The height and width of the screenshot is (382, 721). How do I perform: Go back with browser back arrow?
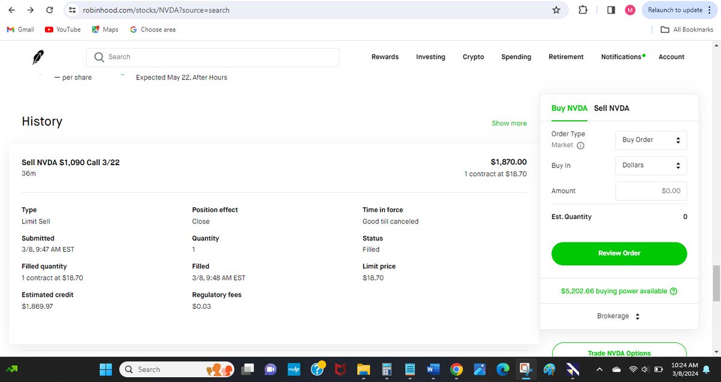13,10
